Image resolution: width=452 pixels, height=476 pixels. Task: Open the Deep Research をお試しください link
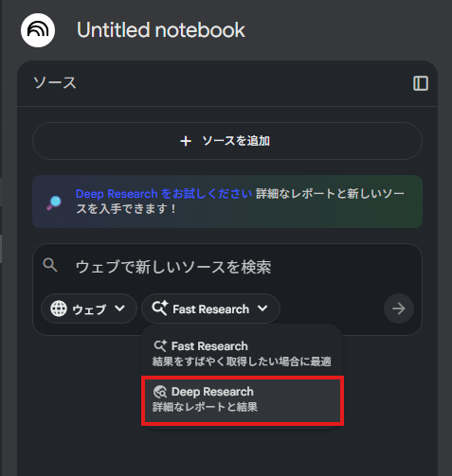(x=164, y=194)
